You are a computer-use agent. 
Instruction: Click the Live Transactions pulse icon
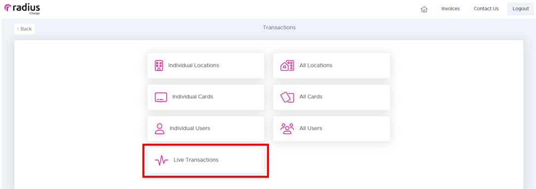click(161, 160)
